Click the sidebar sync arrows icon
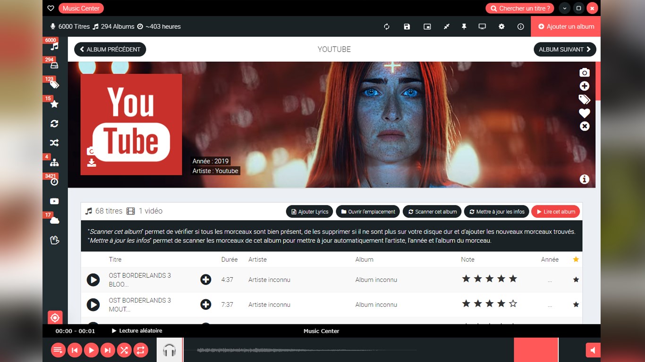This screenshot has width=645, height=362. [x=54, y=123]
